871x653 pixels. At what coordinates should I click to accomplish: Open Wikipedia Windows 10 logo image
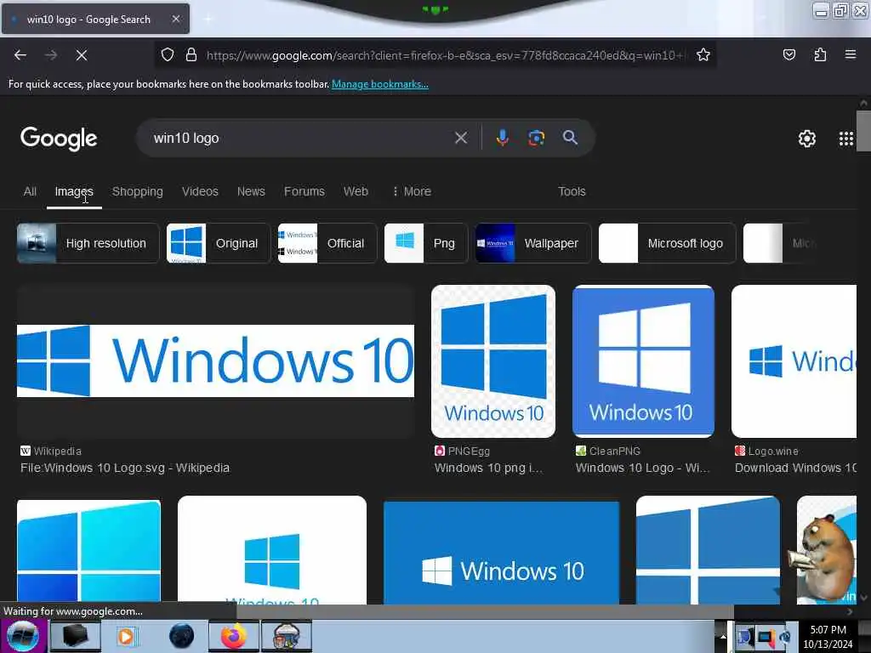coord(215,361)
